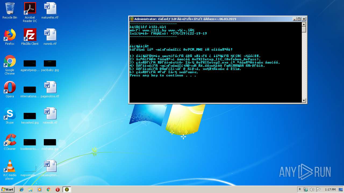The width and height of the screenshot is (344, 193).
Task: Select the nonmb.rtf file icon
Action: (x=50, y=37)
